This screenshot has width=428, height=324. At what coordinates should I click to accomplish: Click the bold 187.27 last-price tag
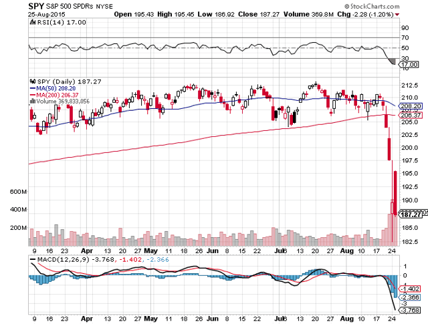tap(411, 214)
